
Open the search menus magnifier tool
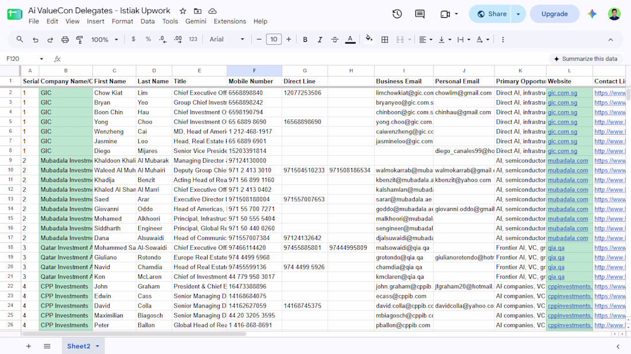coord(20,40)
